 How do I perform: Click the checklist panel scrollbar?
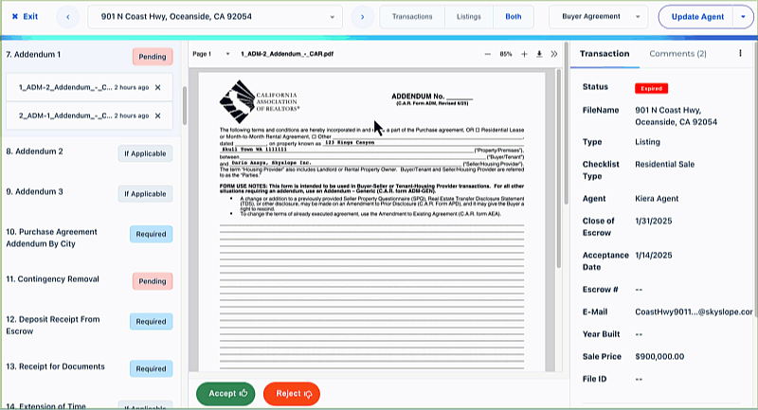point(184,106)
